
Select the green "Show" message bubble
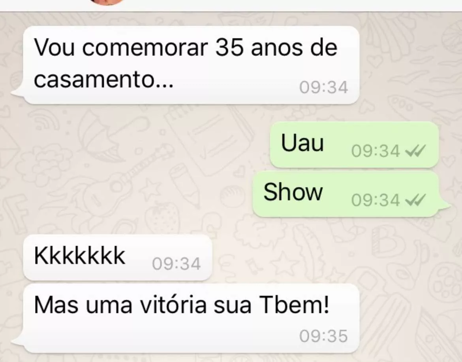pos(346,194)
